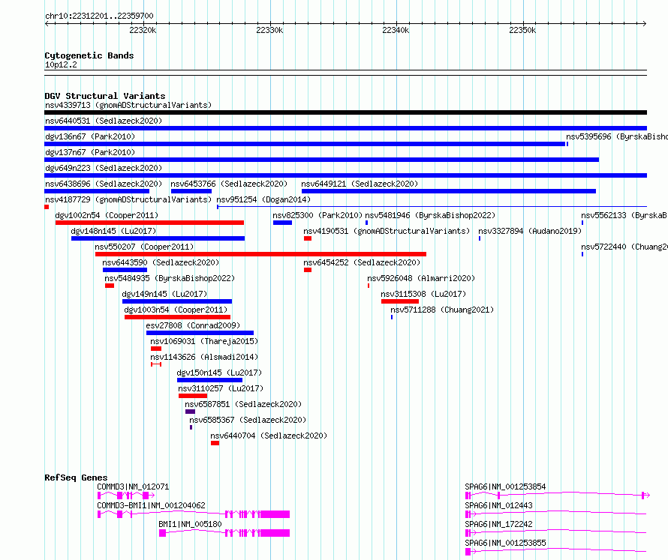The width and height of the screenshot is (668, 560).
Task: Click the dgv150n145 Lu2017 blue bar
Action: click(x=209, y=380)
